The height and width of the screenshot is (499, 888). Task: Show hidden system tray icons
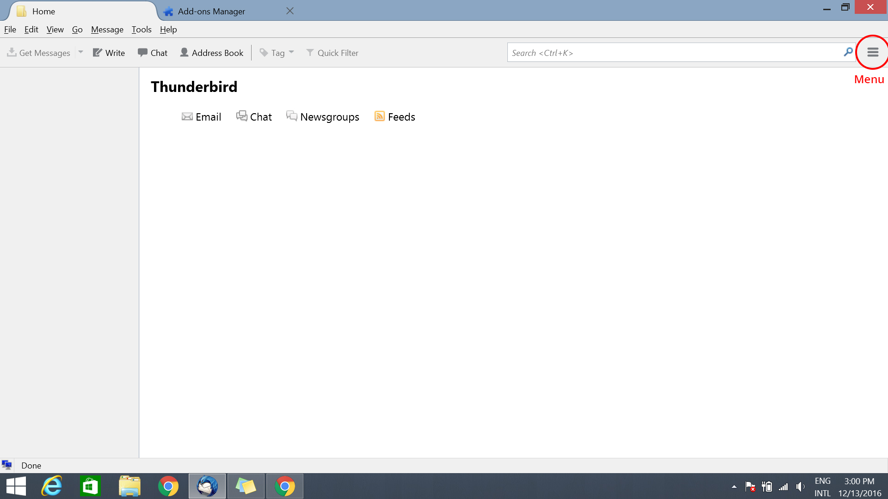pos(734,487)
